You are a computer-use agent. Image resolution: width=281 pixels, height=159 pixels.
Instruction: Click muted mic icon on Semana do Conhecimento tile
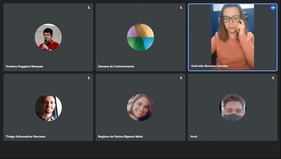click(181, 8)
